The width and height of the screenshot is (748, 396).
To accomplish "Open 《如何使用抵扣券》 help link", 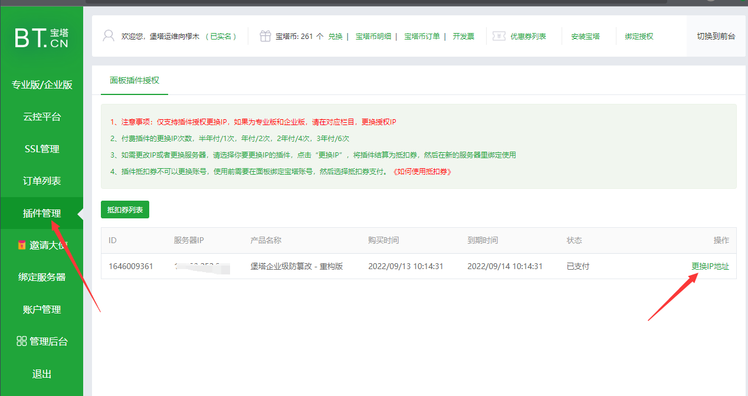I will [x=422, y=172].
